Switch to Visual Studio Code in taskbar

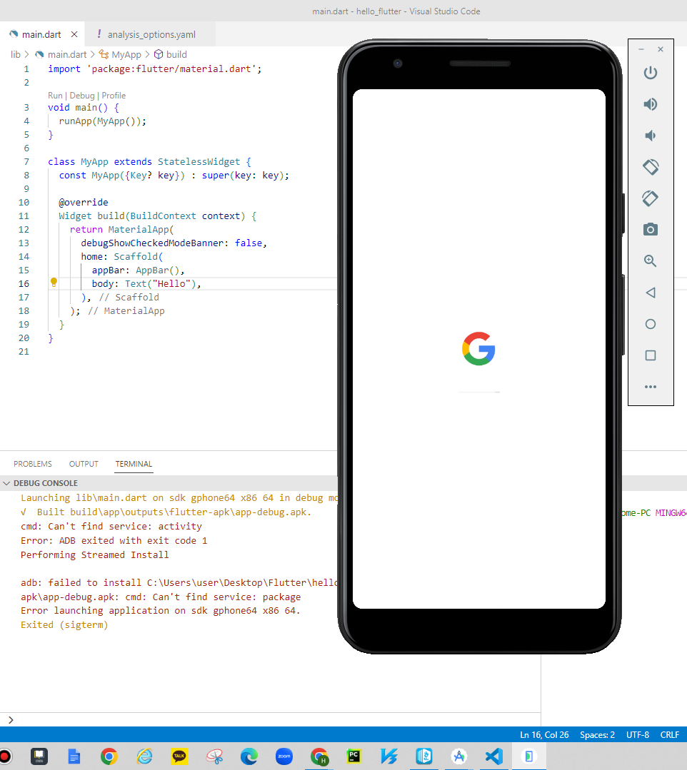[x=494, y=756]
